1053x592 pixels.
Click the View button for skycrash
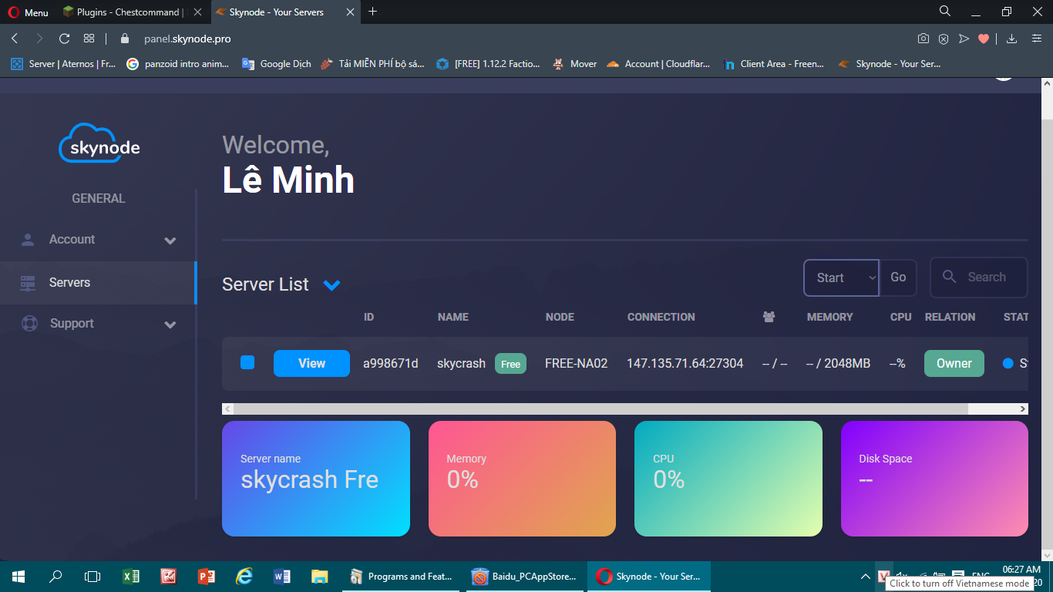point(311,363)
